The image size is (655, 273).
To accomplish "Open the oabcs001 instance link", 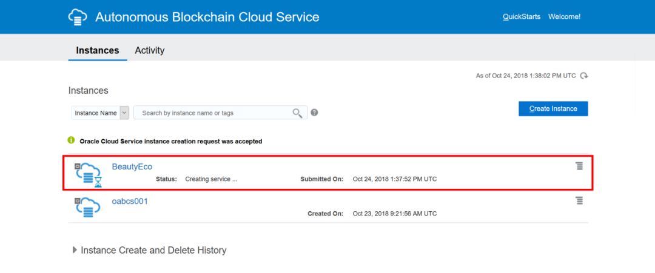I will click(x=130, y=201).
